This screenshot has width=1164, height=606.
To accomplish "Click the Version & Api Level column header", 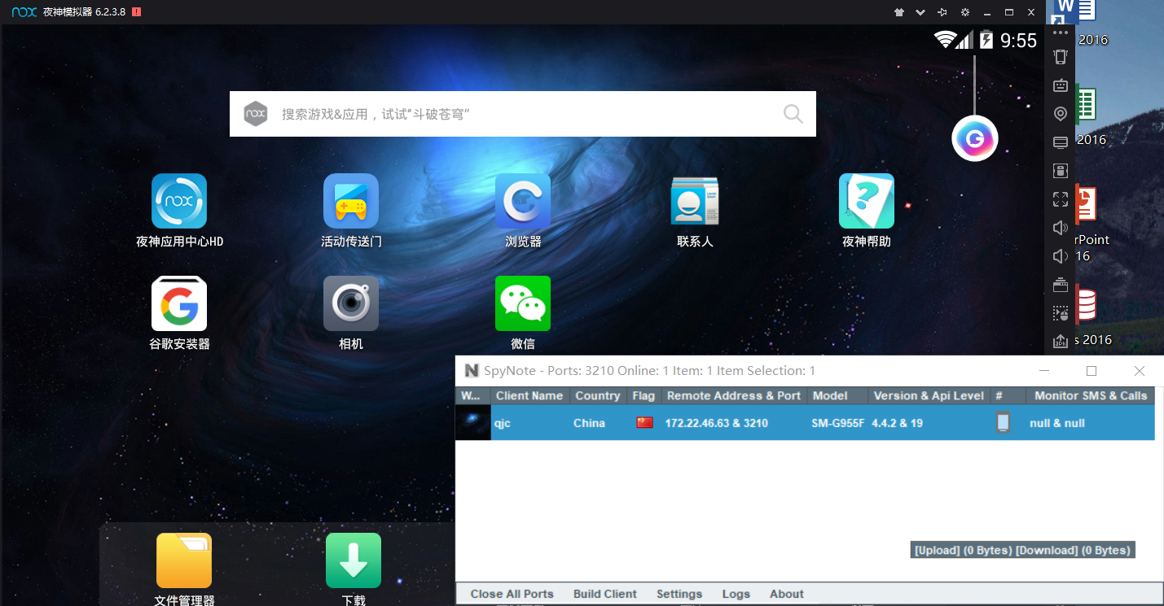I will click(x=929, y=396).
